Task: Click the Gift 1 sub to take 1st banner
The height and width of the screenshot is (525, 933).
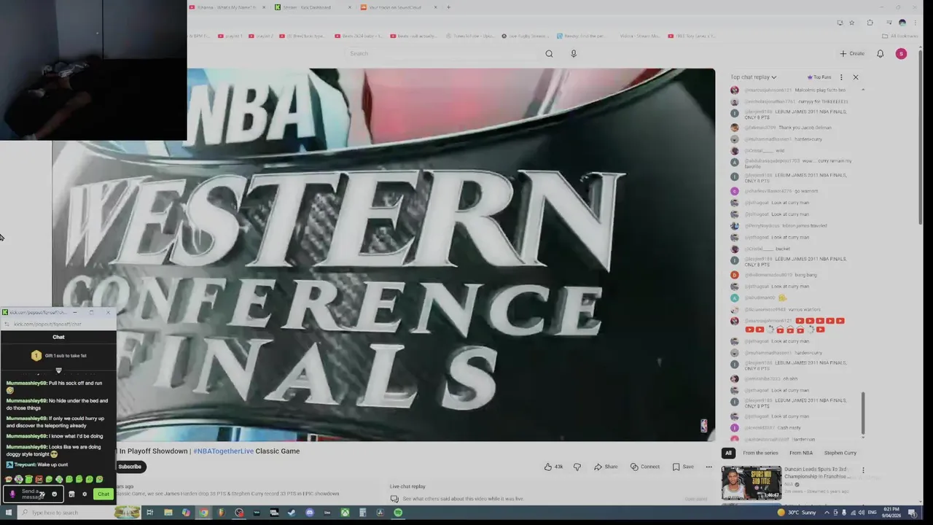Action: click(58, 356)
